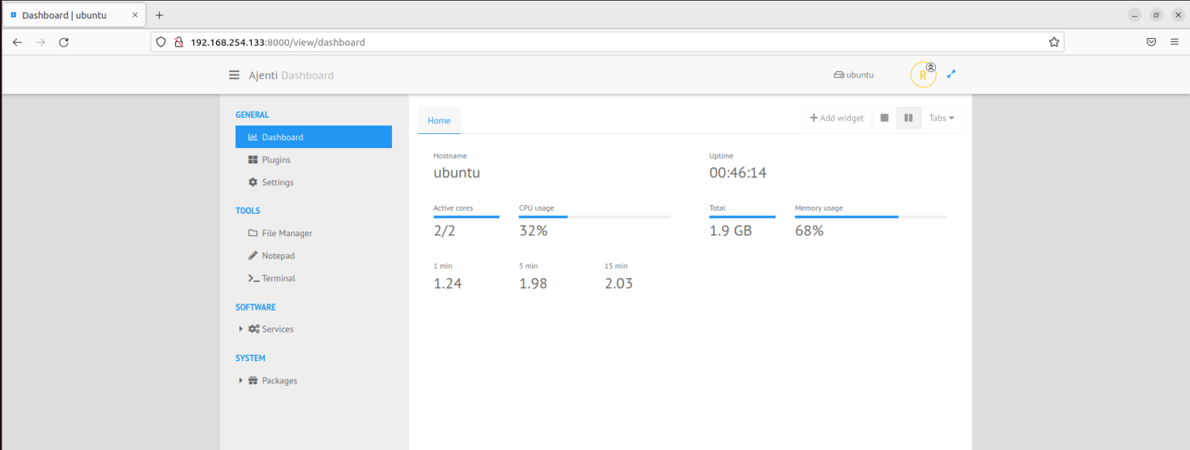Open the hamburger navigation menu
Screen dimensions: 1190x450
pyautogui.click(x=234, y=74)
